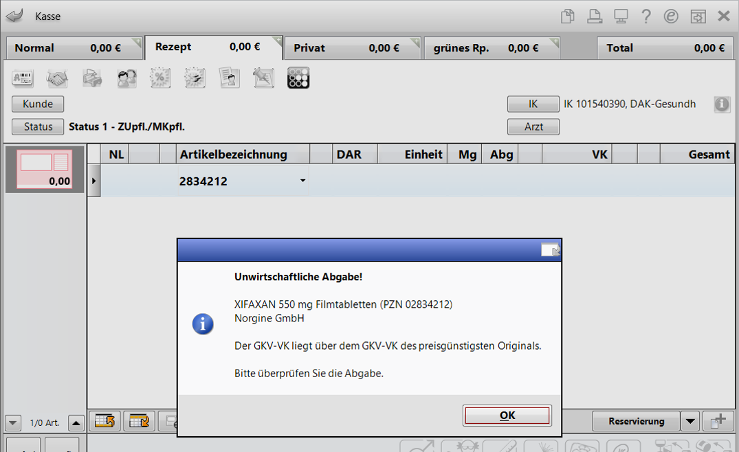Screen dimensions: 739x452
Task: Click the Status 1 - ZUpfl./MKpfl. text
Action: click(126, 126)
